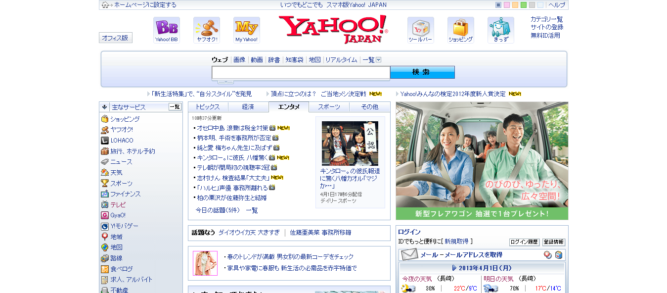Open the ツールバー icon
Screen dimensions: 667x293
tap(421, 30)
